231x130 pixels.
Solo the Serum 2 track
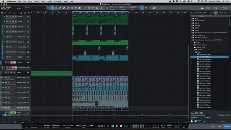coord(10,42)
